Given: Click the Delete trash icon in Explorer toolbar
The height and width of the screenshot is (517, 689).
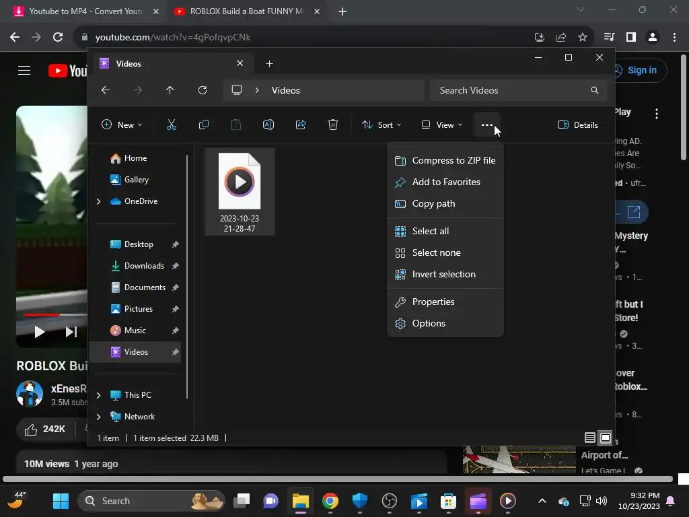Looking at the screenshot, I should [x=333, y=125].
